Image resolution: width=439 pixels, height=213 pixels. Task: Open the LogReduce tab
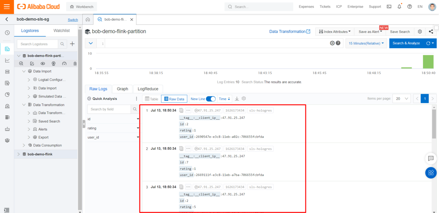148,89
